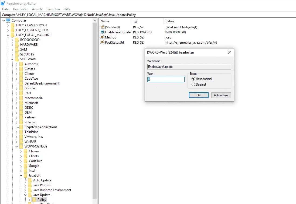Select the Intel key label under SOFTWARE
This screenshot has width=296, height=204.
pyautogui.click(x=28, y=93)
